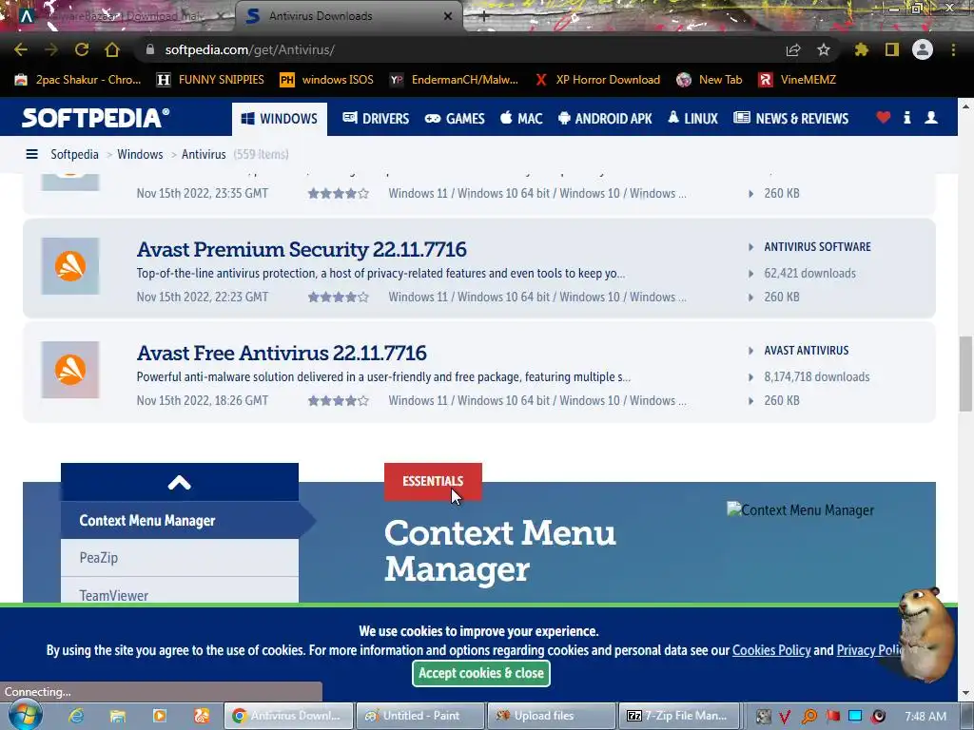
Task: Click the Avast Free Antivirus star rating
Action: pos(338,401)
